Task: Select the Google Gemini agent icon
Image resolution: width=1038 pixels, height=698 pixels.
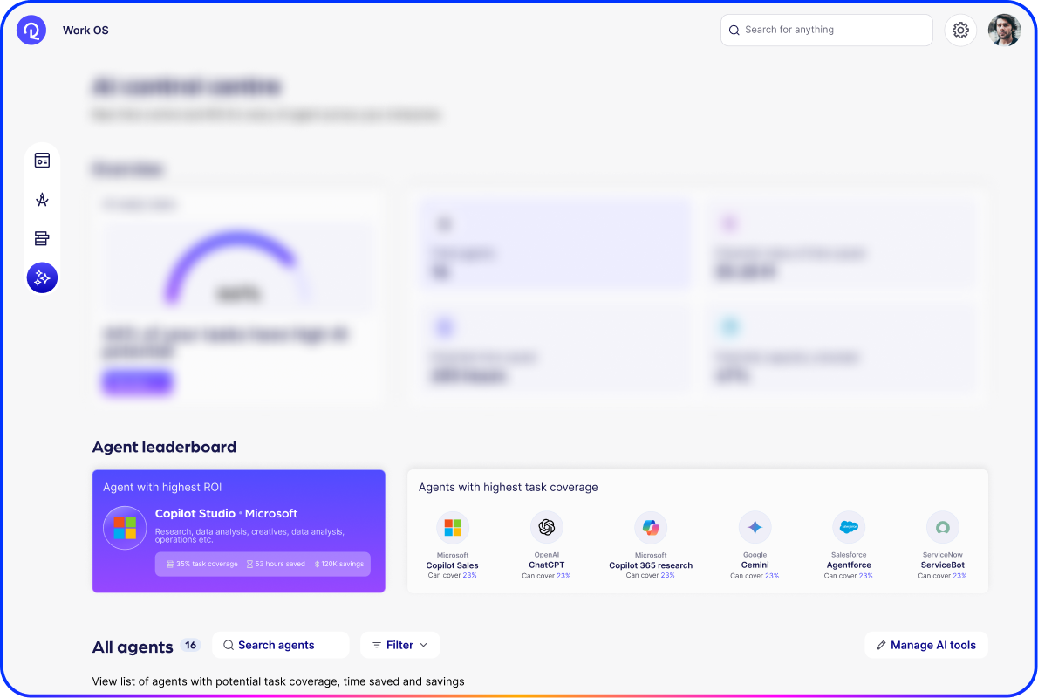Action: (755, 527)
